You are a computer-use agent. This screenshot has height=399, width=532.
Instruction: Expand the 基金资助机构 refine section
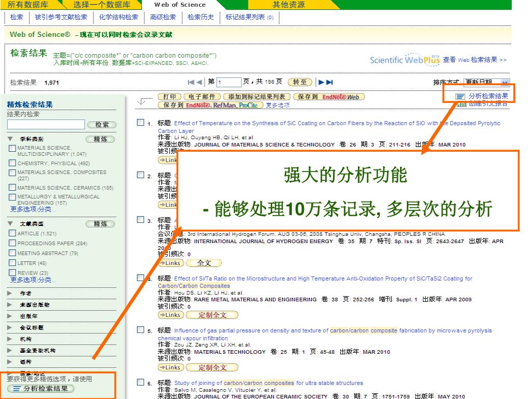pyautogui.click(x=9, y=350)
